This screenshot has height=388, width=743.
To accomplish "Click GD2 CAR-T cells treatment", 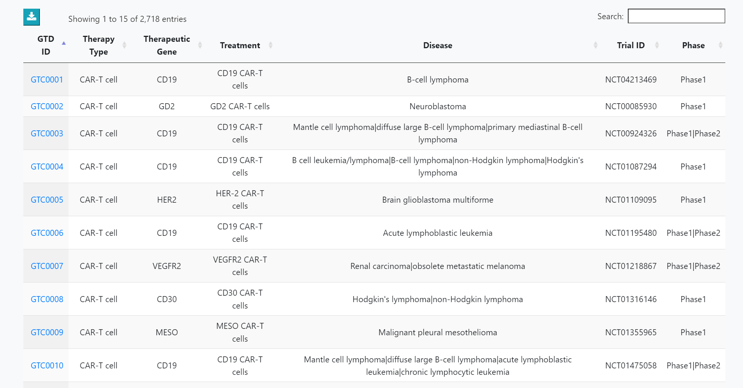I will point(240,106).
